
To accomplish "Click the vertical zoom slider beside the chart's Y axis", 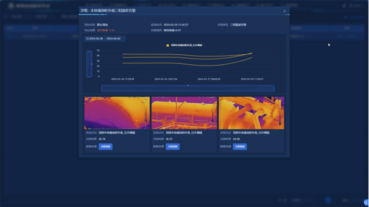I will point(89,64).
